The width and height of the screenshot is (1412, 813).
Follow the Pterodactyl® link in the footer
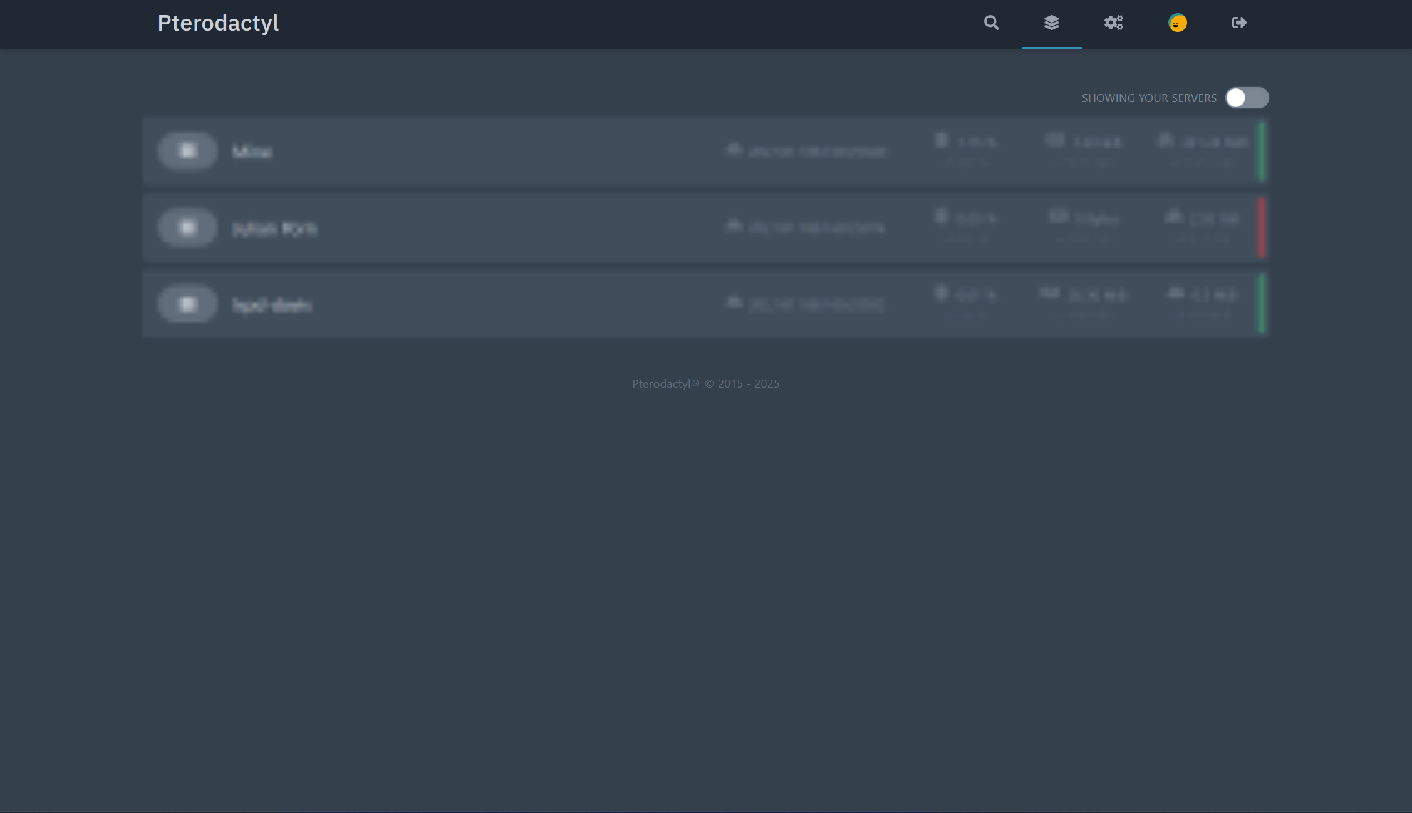665,383
